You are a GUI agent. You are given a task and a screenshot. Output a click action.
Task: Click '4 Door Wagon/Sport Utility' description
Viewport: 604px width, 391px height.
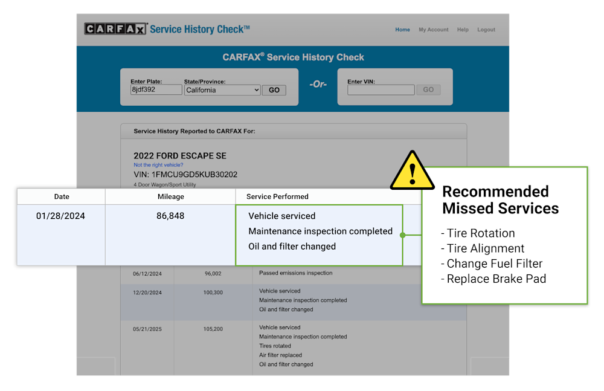[x=164, y=185]
